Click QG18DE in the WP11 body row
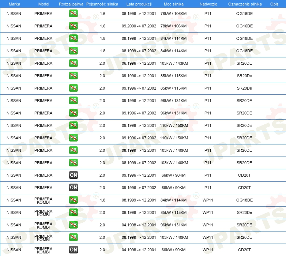Image resolution: width=286 pixels, height=256 pixels. (x=244, y=200)
